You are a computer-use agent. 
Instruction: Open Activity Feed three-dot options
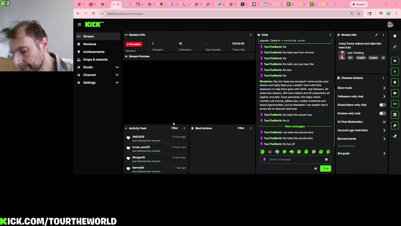[184, 128]
